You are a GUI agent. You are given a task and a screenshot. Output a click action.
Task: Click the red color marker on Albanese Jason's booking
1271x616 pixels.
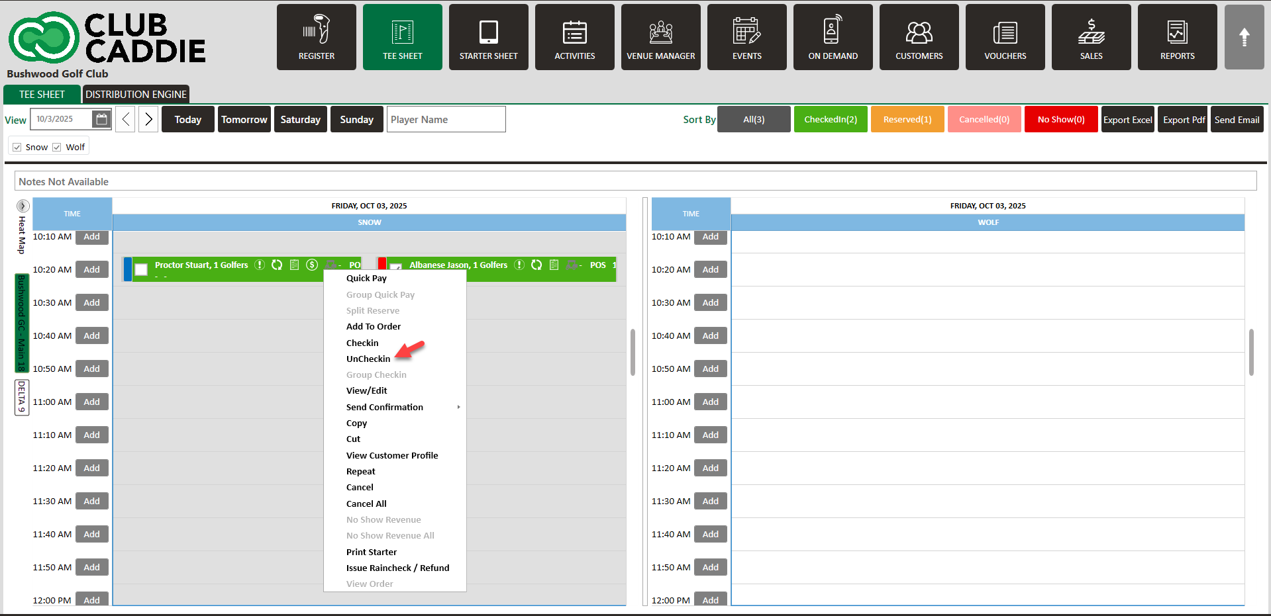pyautogui.click(x=382, y=263)
